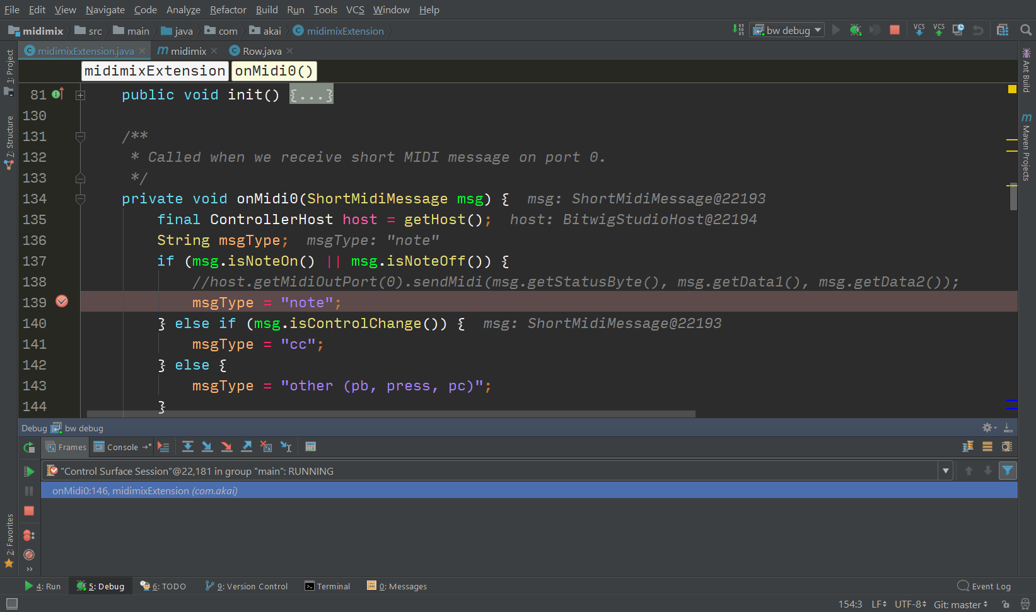
Task: Click Rerun bw debug icon
Action: click(29, 448)
